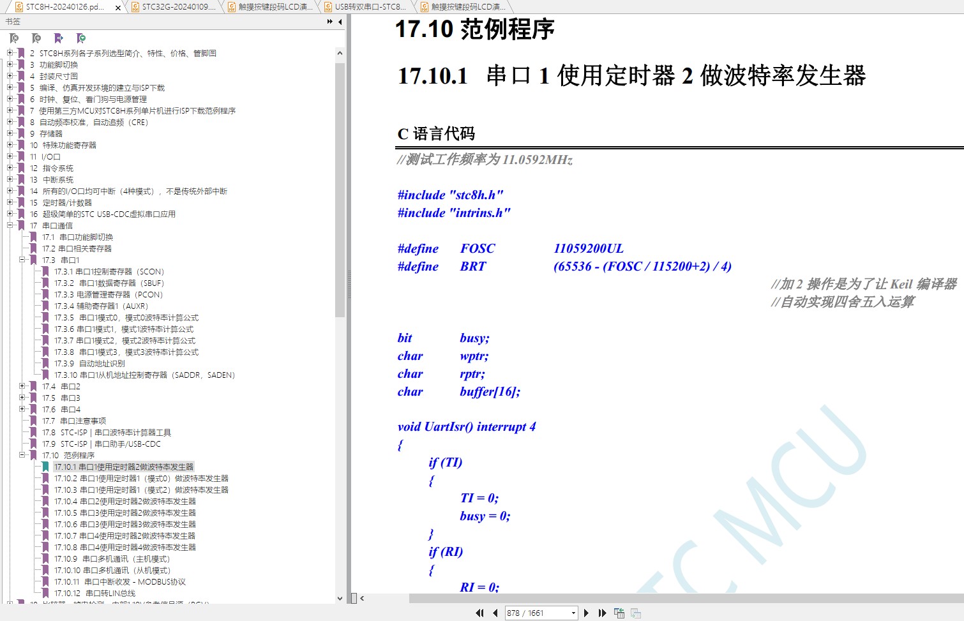Collapse all bookmarks icon in bookmark toolbar
Viewport: 964px width, 621px height.
tap(14, 38)
